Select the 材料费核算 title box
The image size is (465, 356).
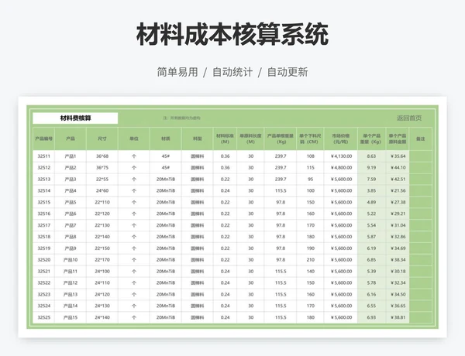coord(75,118)
